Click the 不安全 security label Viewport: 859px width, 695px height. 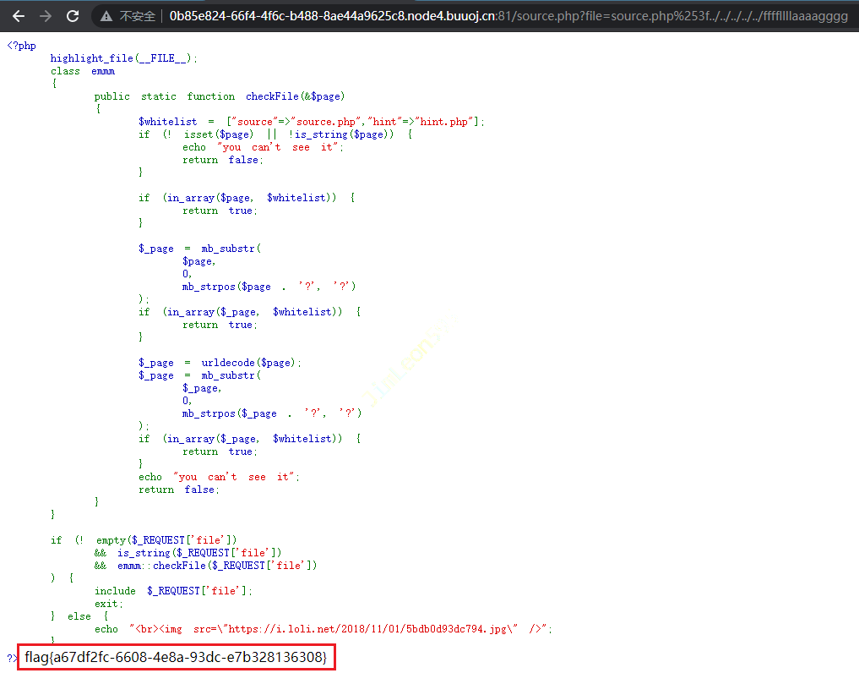pyautogui.click(x=137, y=16)
